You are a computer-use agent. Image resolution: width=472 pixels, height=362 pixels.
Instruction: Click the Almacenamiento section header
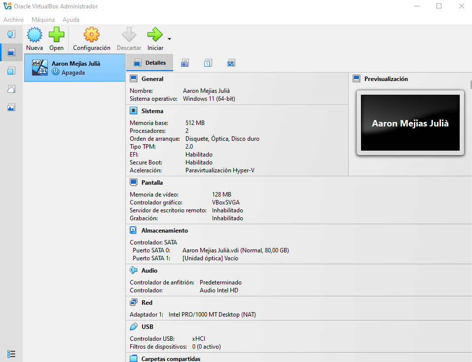(x=164, y=231)
